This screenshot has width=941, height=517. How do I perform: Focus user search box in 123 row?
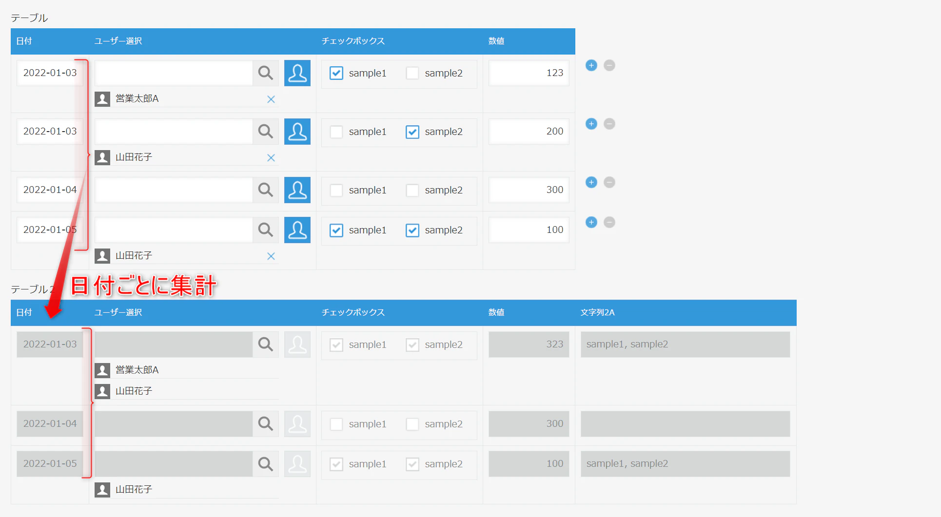174,73
